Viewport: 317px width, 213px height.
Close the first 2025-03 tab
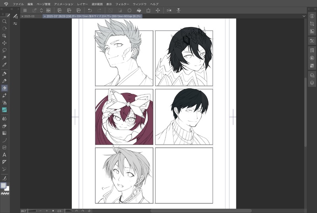point(23,16)
